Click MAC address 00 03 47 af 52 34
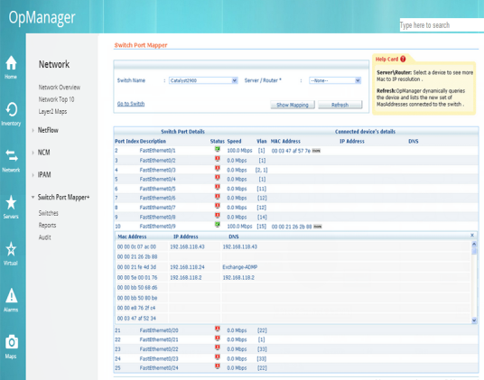Viewport: 484px width, 380px height. coord(136,319)
